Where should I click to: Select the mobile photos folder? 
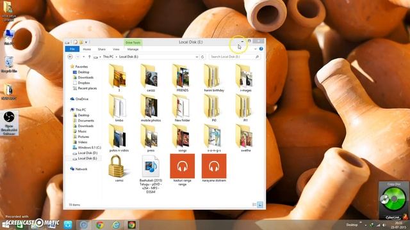pos(151,108)
